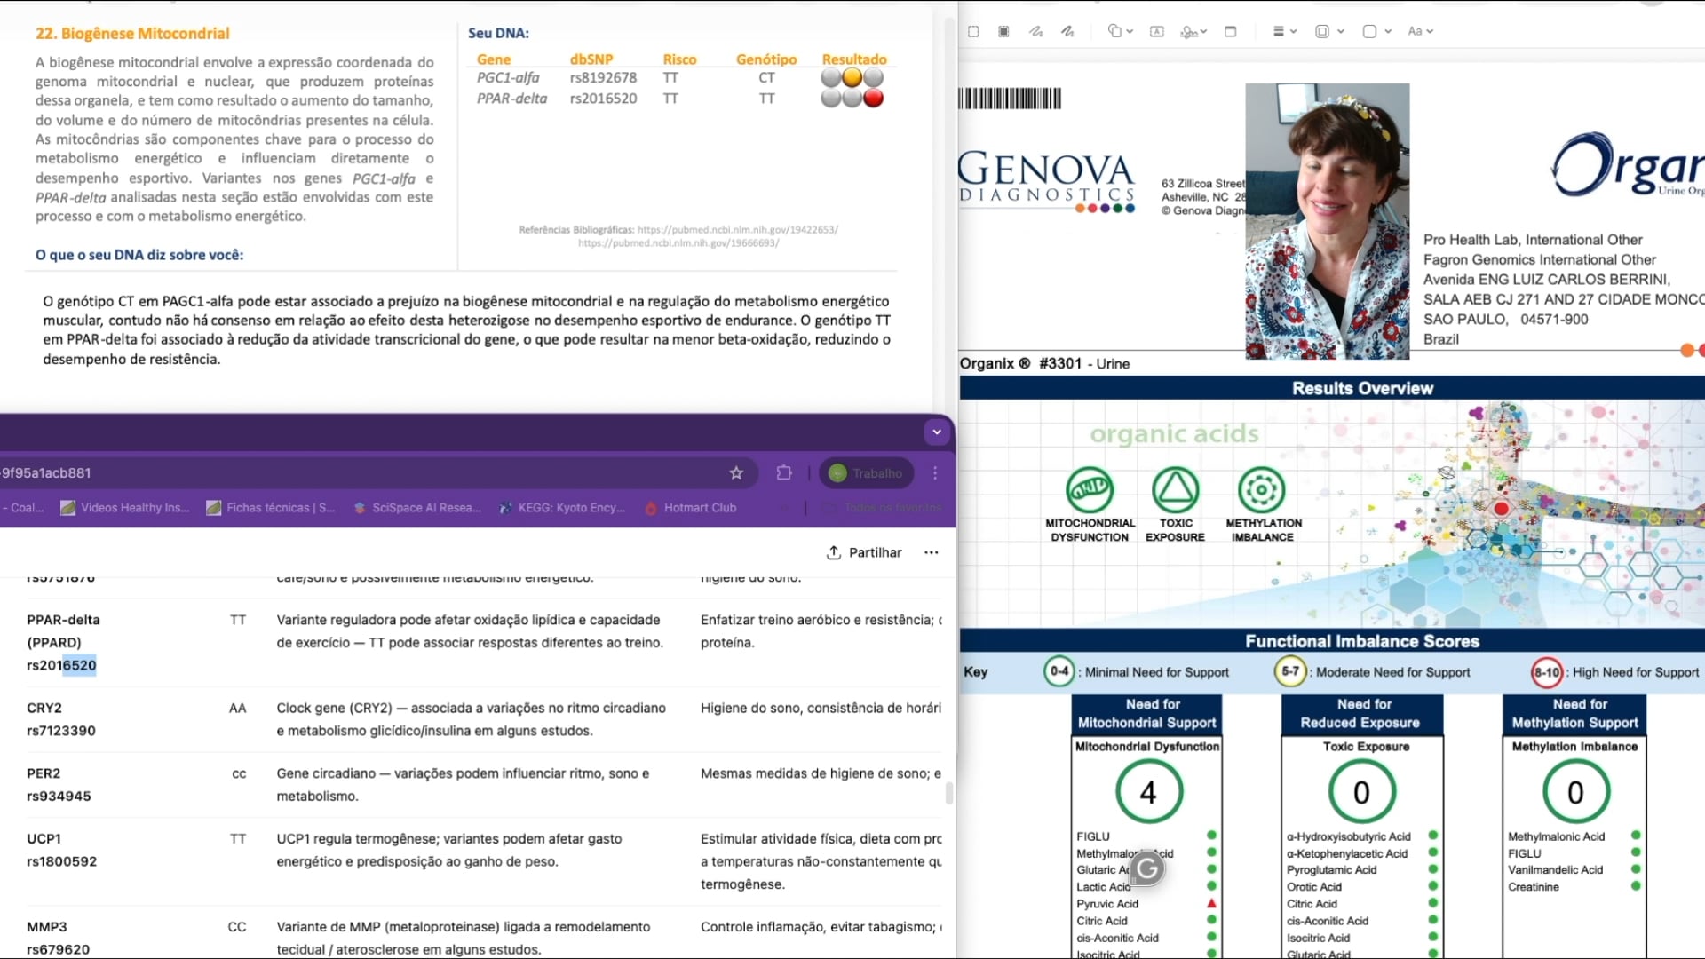Open the Sign signature dropdown
Image resolution: width=1705 pixels, height=959 pixels.
(1193, 31)
